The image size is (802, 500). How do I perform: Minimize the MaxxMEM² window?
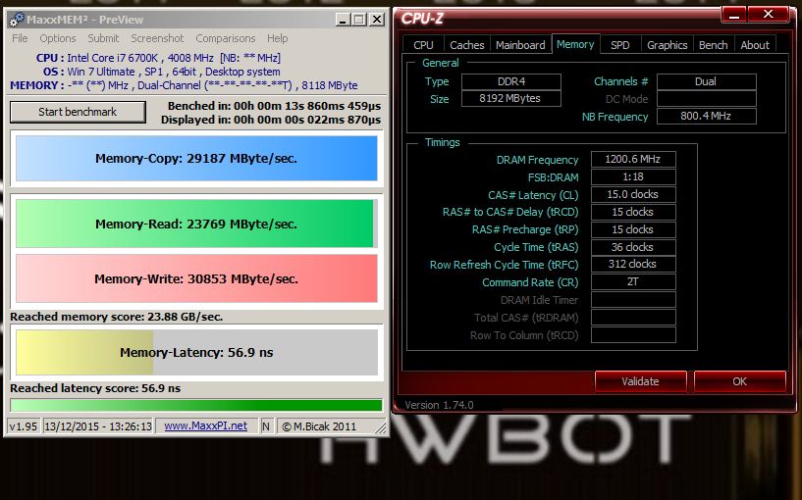pos(343,20)
